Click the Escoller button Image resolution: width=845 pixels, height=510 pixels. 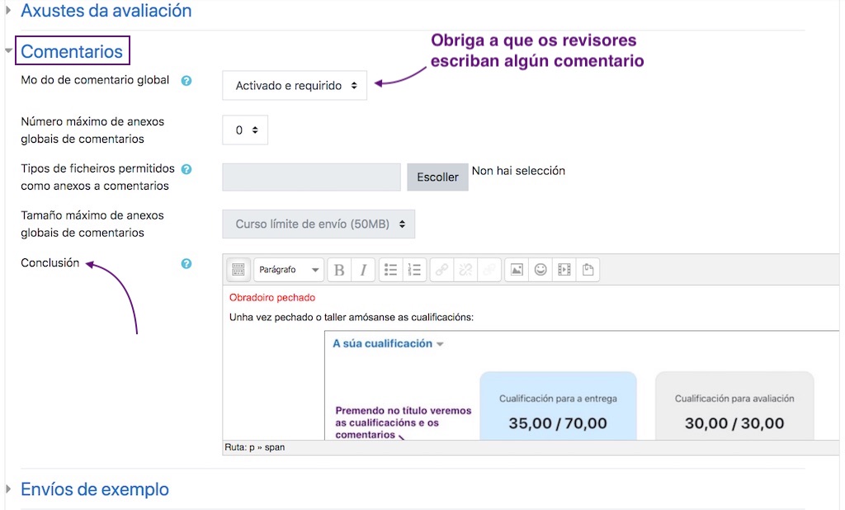coord(437,177)
